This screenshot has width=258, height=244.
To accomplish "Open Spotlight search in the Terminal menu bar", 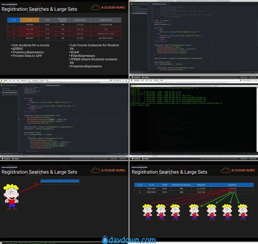I will tap(253, 80).
